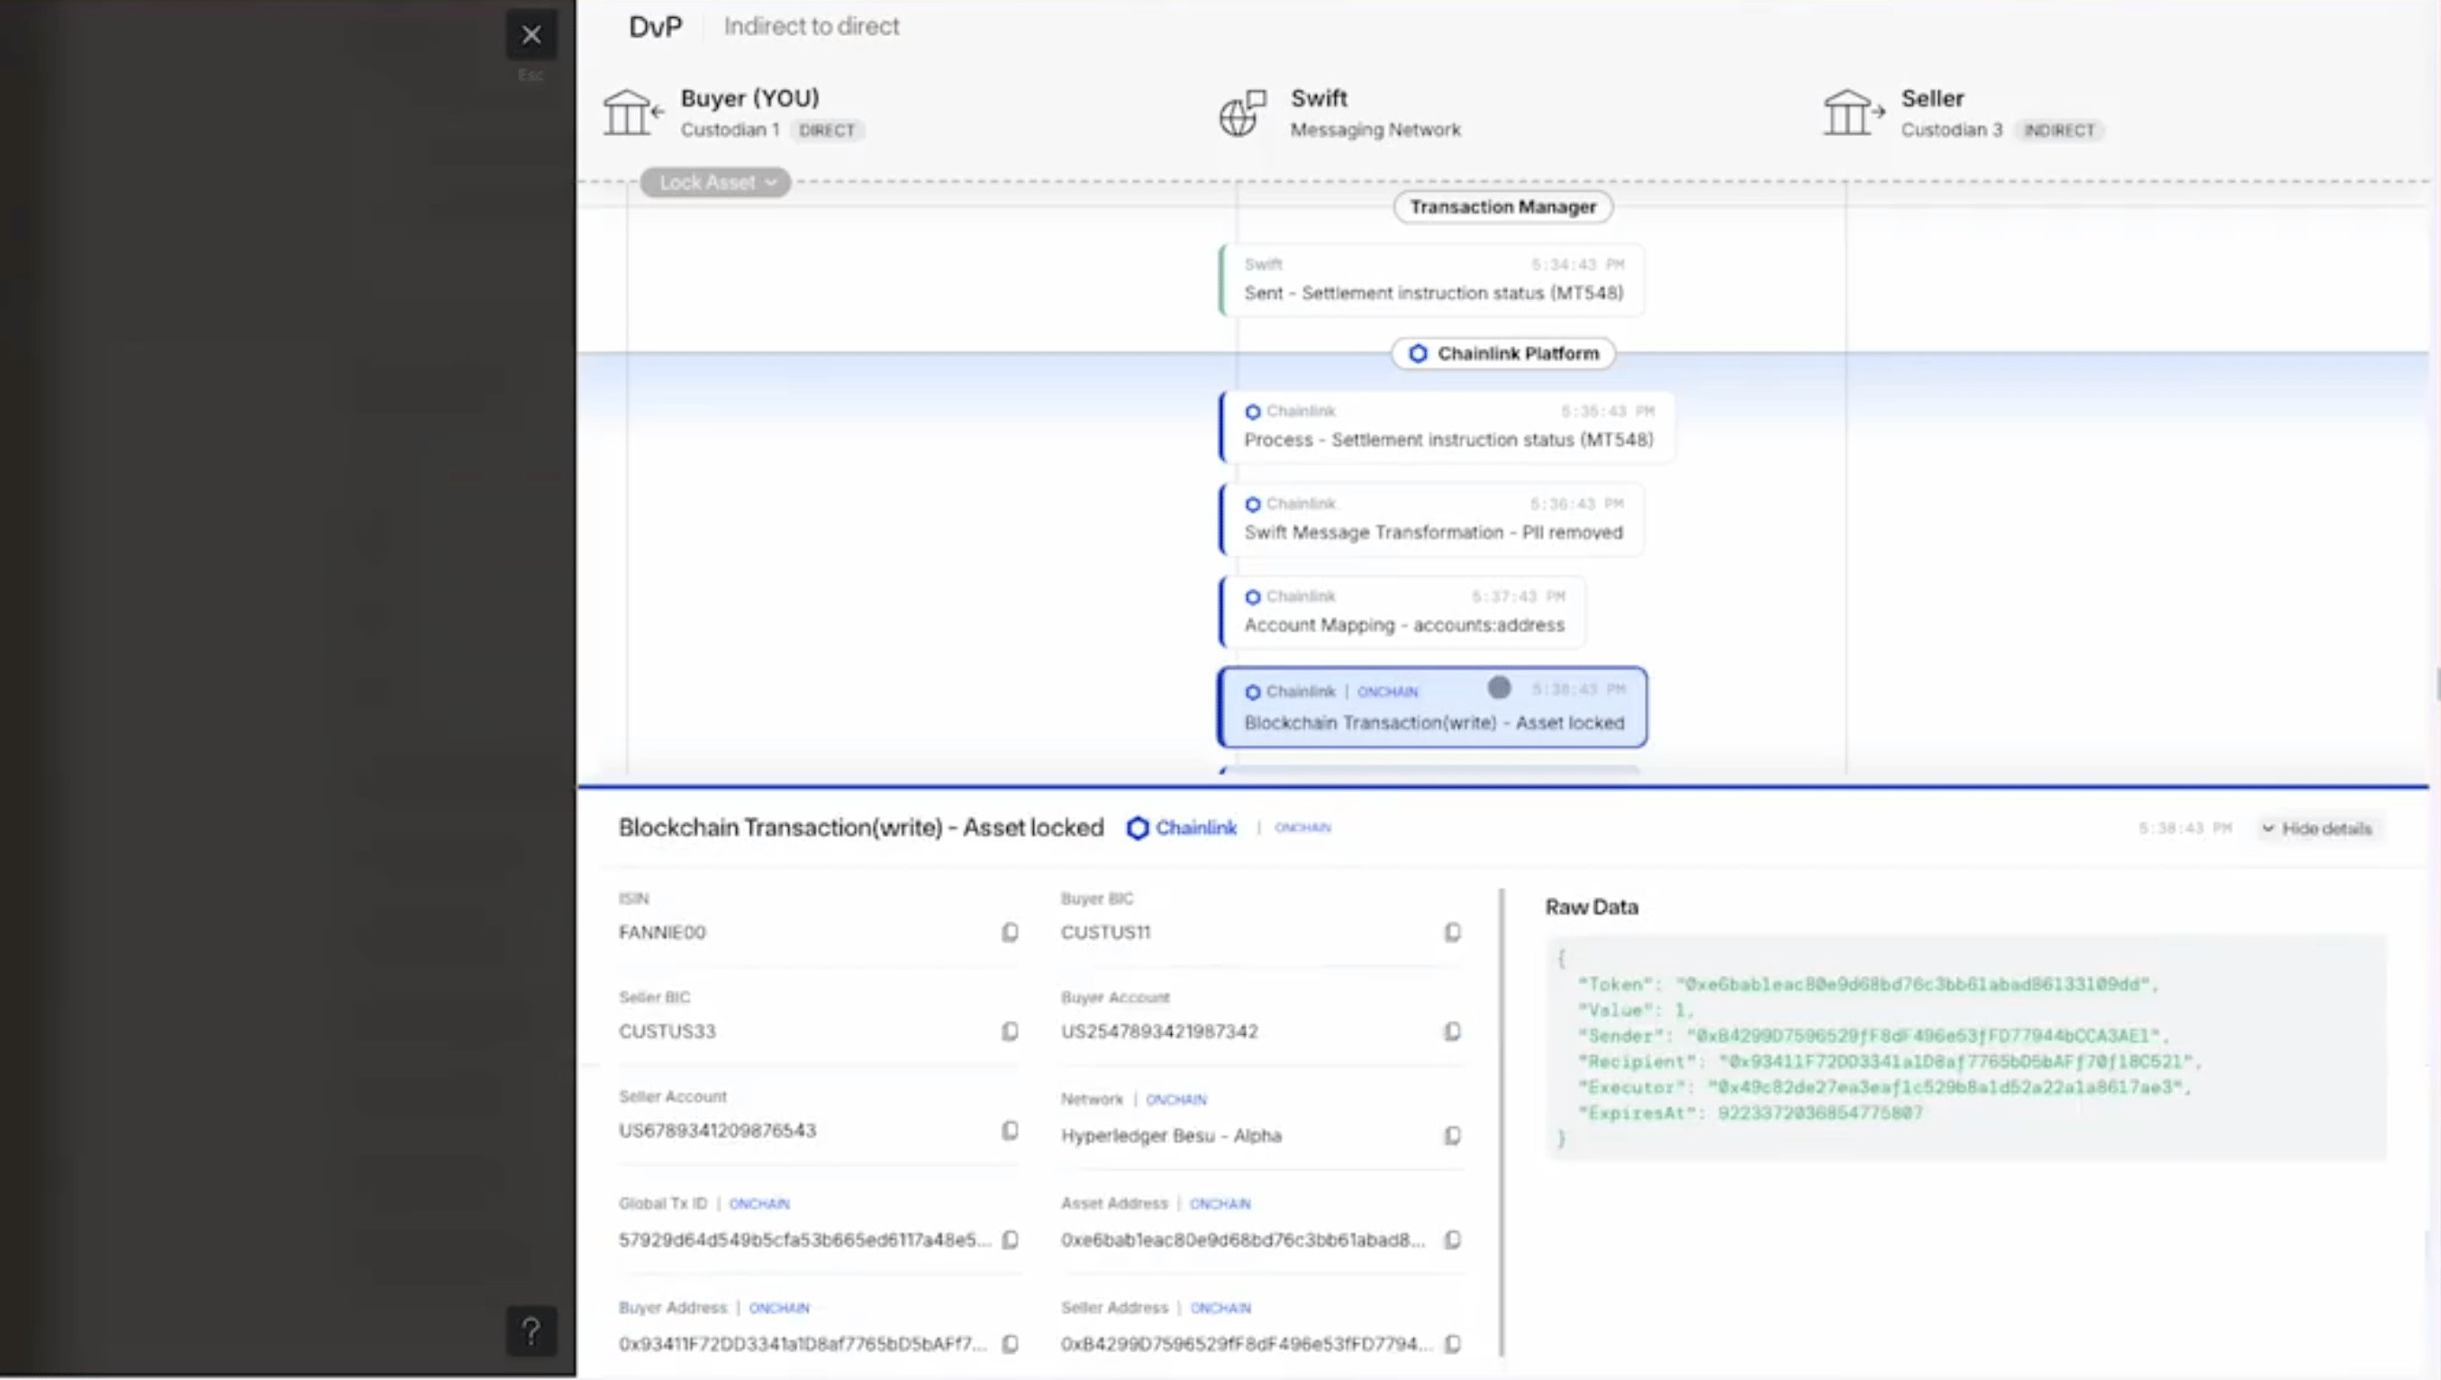
Task: Click the Indirect to direct subtitle
Action: (x=812, y=26)
